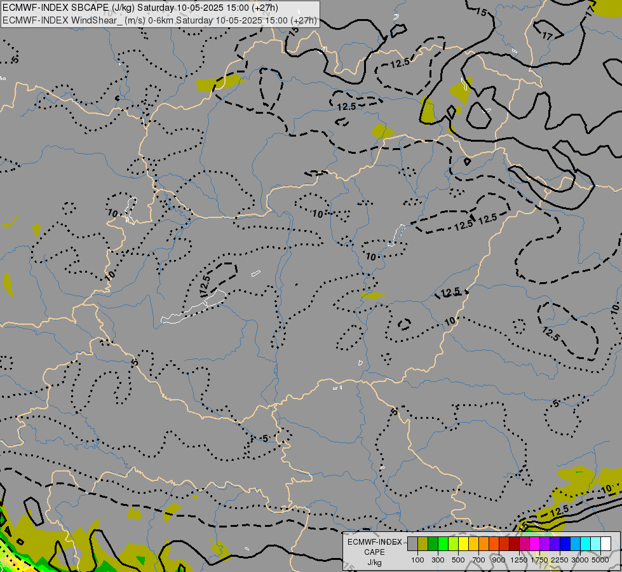The width and height of the screenshot is (622, 572).
Task: Click the orange swatch left of 700 tick
Action: [483, 543]
